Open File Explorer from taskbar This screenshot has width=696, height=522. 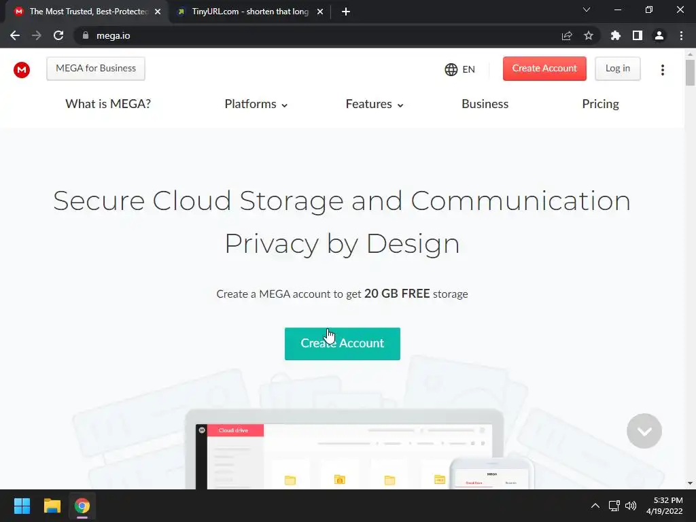click(x=52, y=506)
